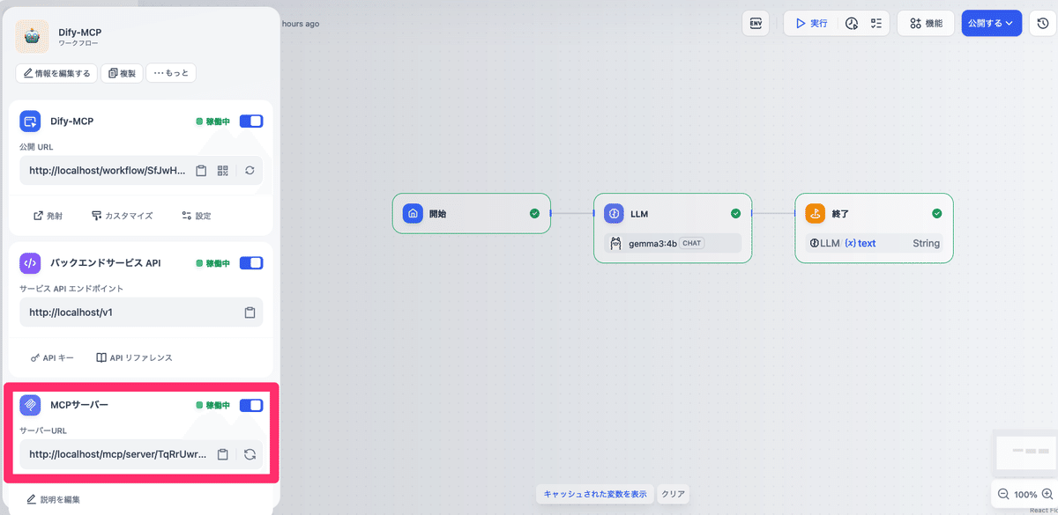This screenshot has width=1058, height=515.
Task: Open カスタマイズ customize option
Action: tap(122, 216)
